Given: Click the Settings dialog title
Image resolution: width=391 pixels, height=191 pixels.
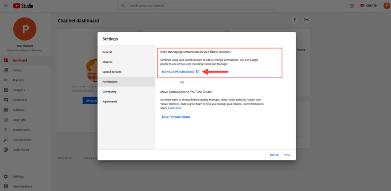Looking at the screenshot, I should tap(110, 39).
